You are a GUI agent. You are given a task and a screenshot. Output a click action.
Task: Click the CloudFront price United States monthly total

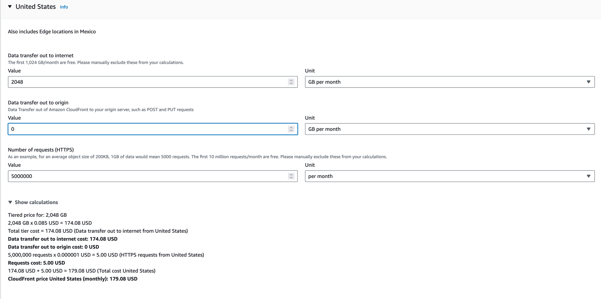pos(73,279)
